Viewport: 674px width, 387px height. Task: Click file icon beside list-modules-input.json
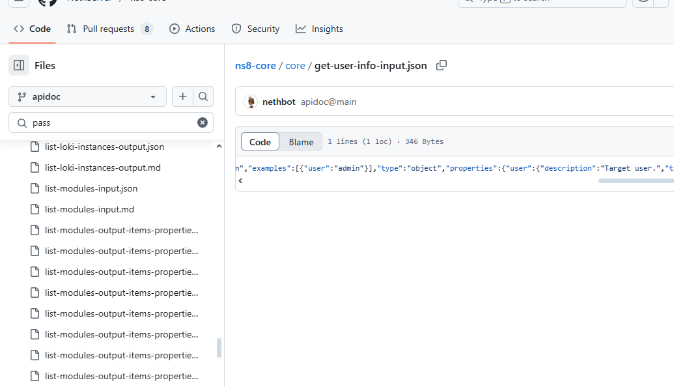(x=35, y=188)
